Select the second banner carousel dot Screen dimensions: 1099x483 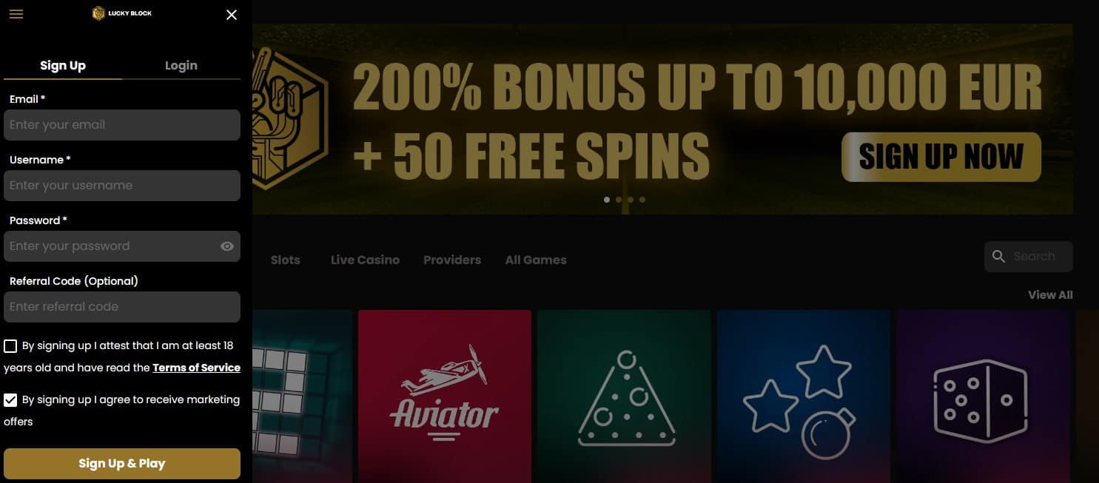tap(619, 200)
